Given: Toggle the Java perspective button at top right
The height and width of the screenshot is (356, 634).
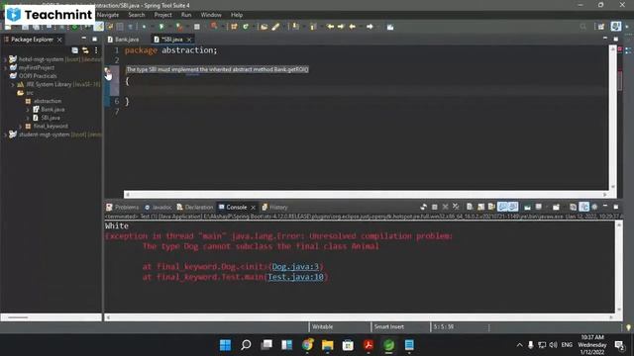Looking at the screenshot, I should (616, 27).
